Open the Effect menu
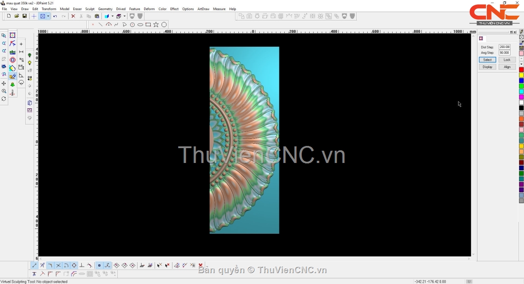 point(174,9)
